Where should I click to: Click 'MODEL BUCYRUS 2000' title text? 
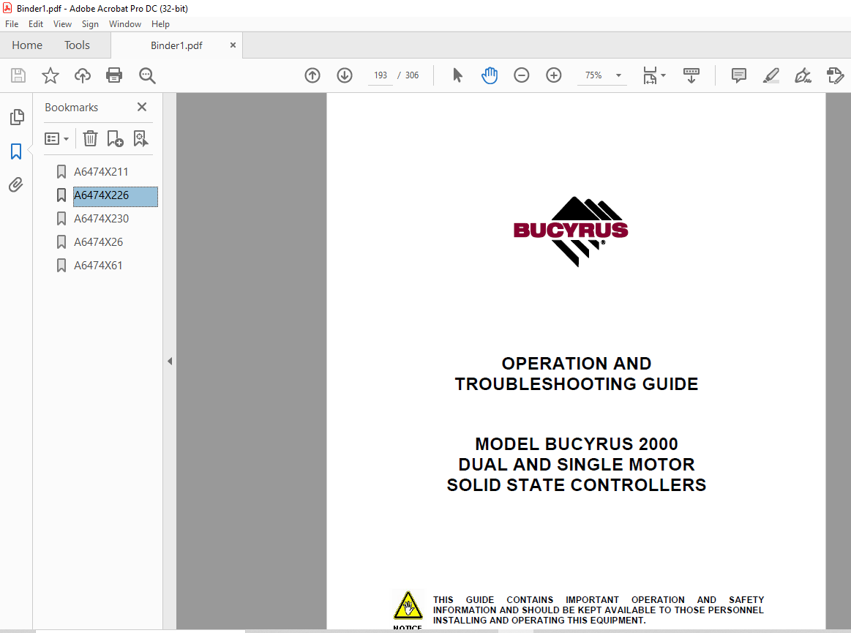click(x=577, y=444)
